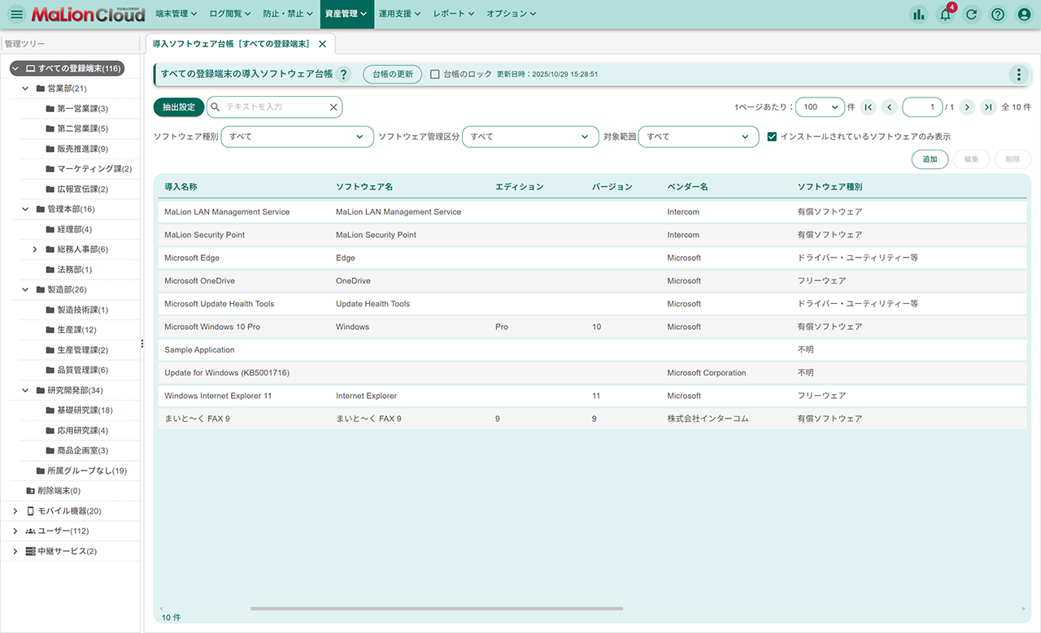Viewport: 1041px width, 633px height.
Task: Open the ledger three-dot options menu
Action: (x=1018, y=75)
